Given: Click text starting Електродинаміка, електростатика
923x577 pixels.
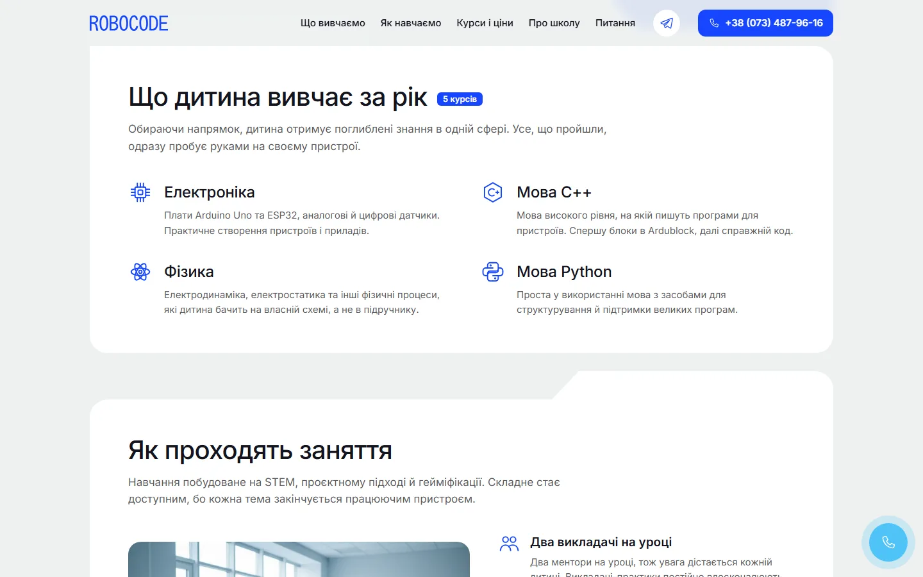Looking at the screenshot, I should pyautogui.click(x=302, y=302).
